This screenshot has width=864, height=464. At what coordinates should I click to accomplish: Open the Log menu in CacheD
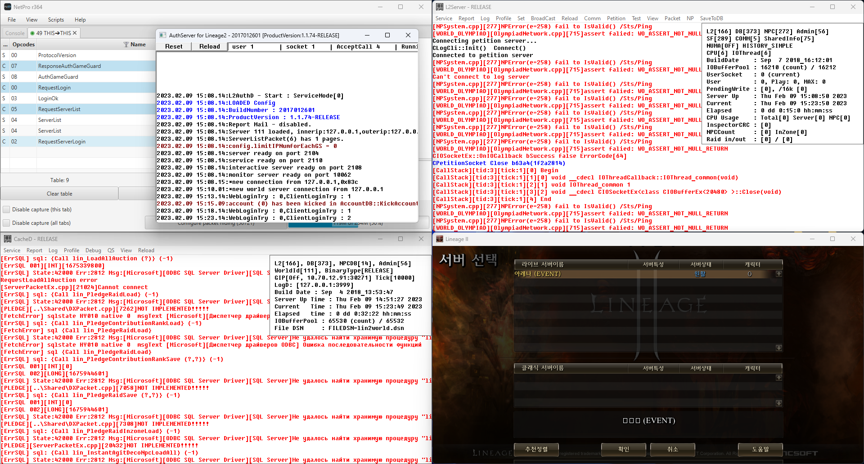coord(53,250)
